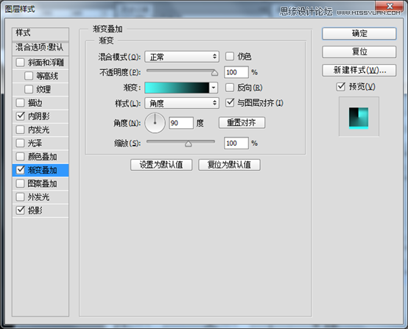This screenshot has height=329, width=408.
Task: Enable the 描边 checkbox
Action: (21, 103)
